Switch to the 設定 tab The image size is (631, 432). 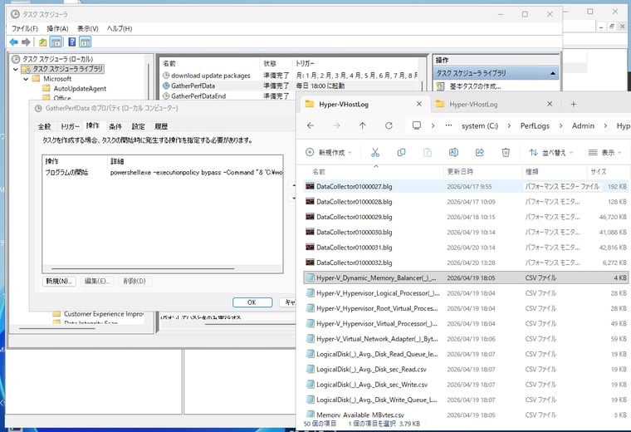(x=138, y=126)
